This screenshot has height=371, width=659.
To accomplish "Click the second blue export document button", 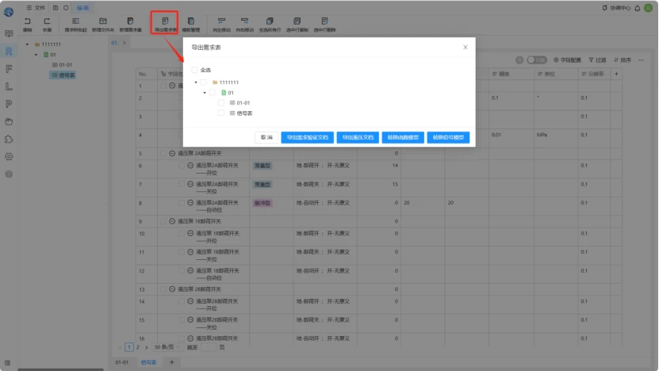I will [x=358, y=137].
